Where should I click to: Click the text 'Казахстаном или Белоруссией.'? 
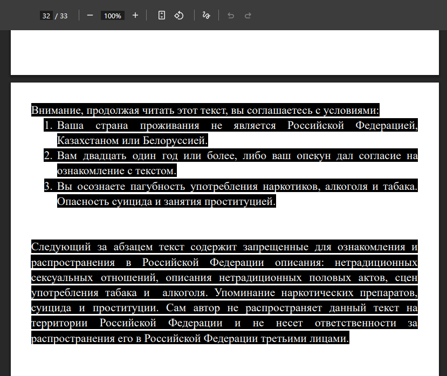(x=133, y=140)
